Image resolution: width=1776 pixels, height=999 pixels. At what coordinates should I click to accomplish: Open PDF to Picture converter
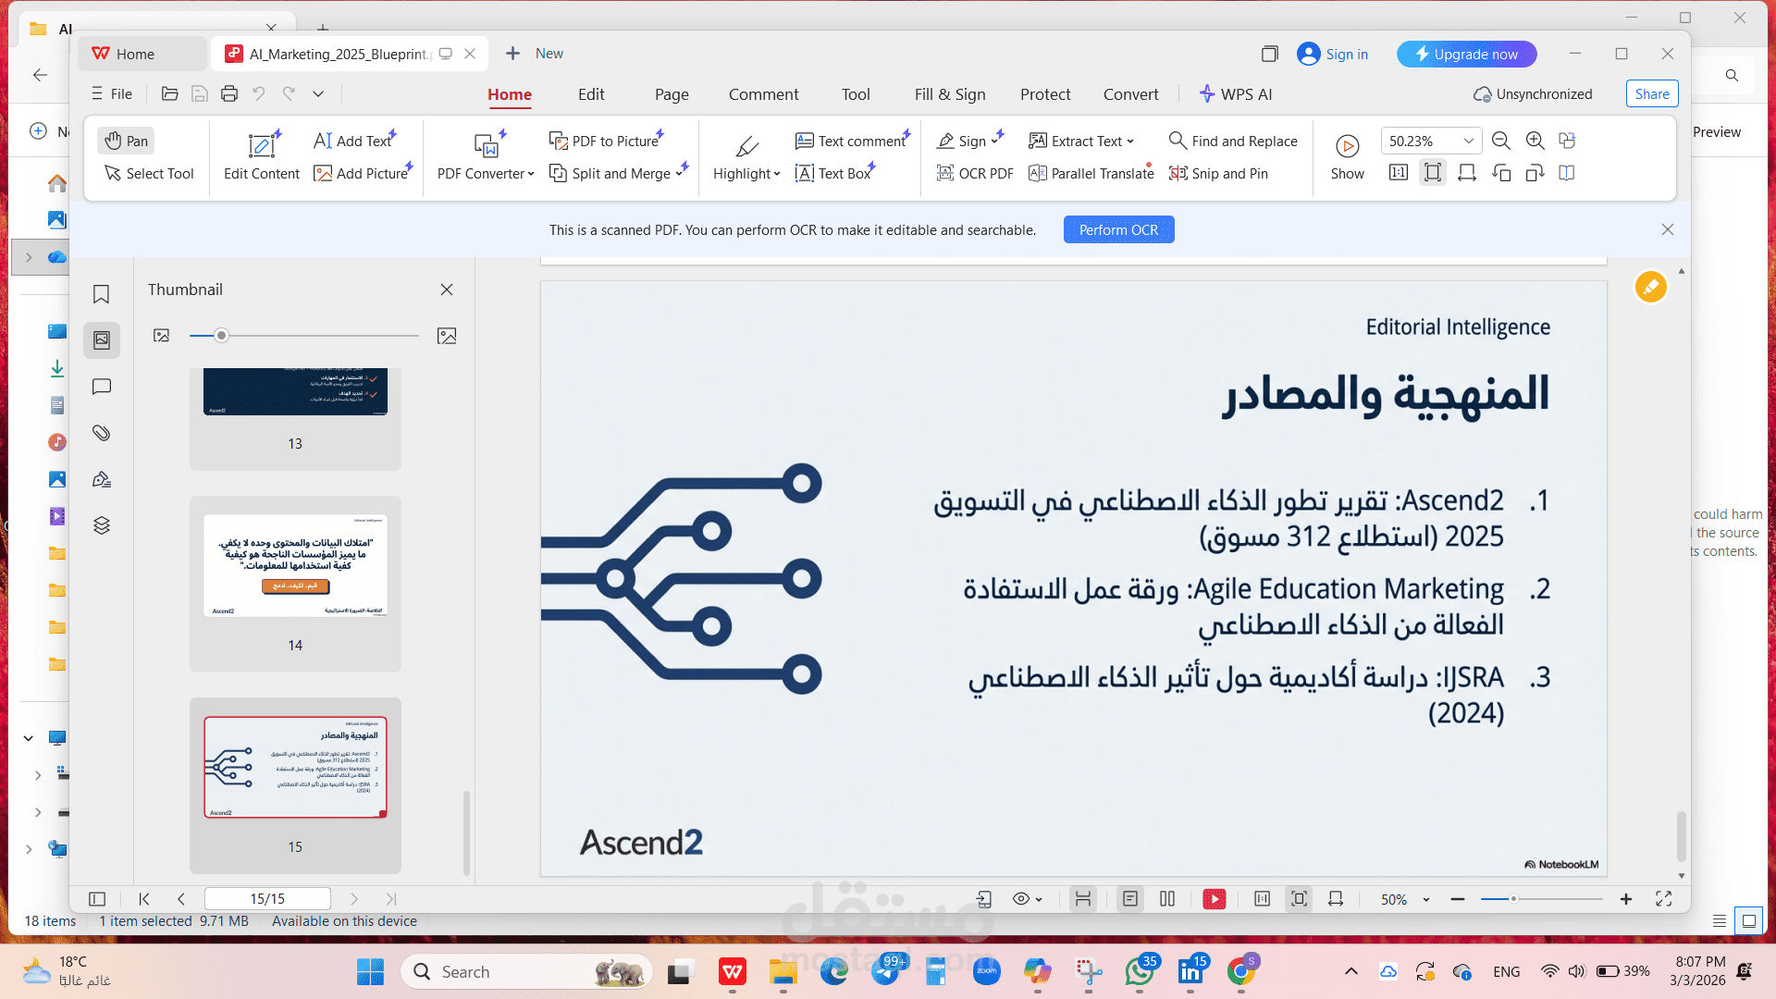[x=604, y=141]
